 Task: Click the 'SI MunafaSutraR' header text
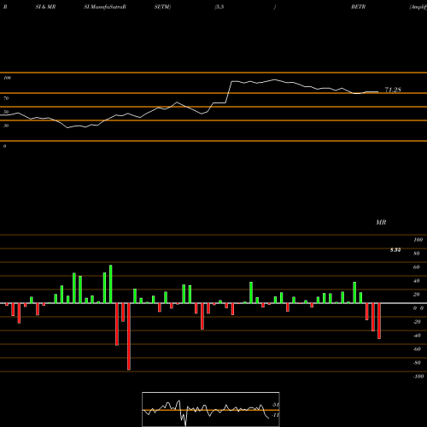click(105, 7)
